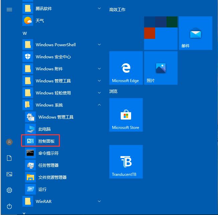Launch the Weather (天气) app
Viewport: 218px width, 215px height.
point(39,20)
